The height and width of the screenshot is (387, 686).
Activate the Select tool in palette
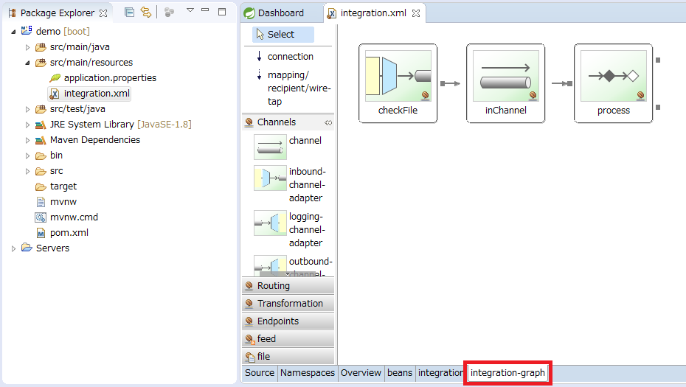(x=283, y=35)
